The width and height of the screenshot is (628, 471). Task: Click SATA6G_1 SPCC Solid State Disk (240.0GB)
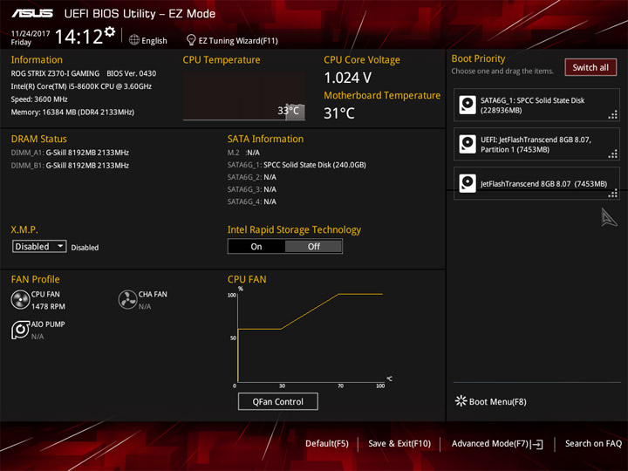pyautogui.click(x=297, y=165)
